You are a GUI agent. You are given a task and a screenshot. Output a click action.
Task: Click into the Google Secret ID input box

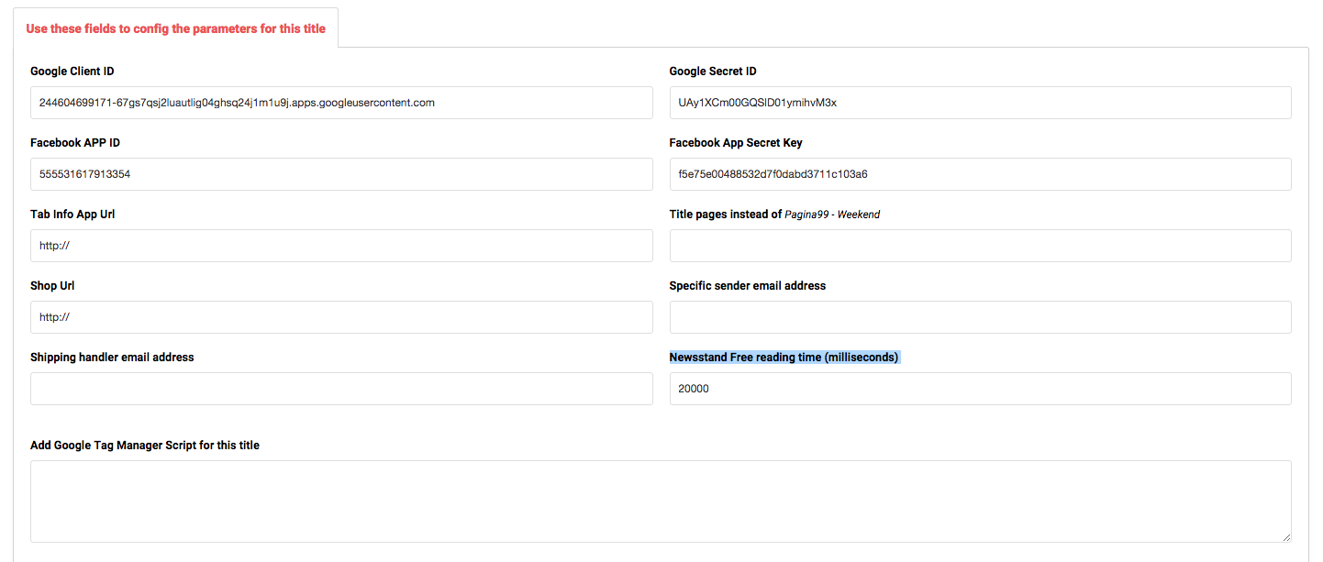coord(980,103)
